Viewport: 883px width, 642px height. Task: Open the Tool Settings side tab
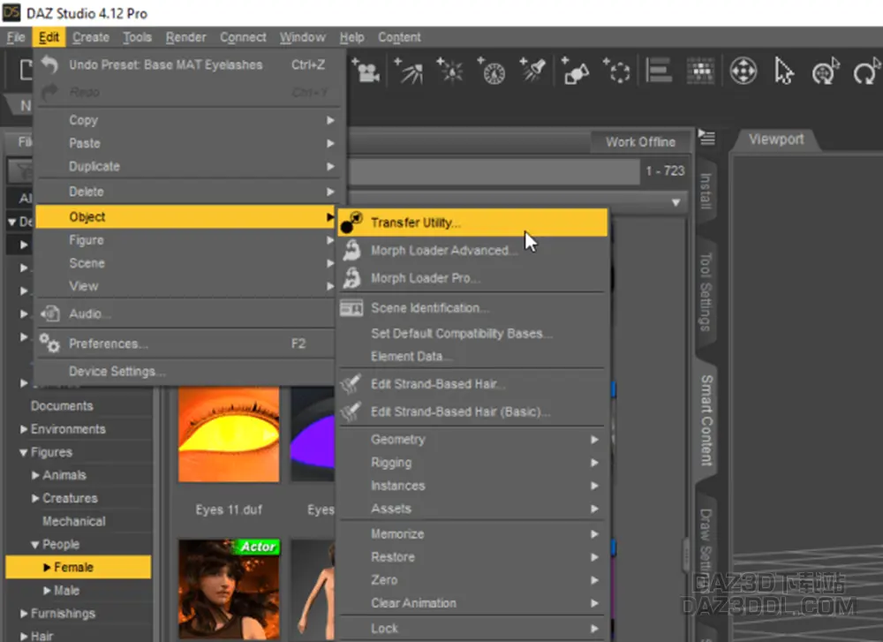(706, 291)
